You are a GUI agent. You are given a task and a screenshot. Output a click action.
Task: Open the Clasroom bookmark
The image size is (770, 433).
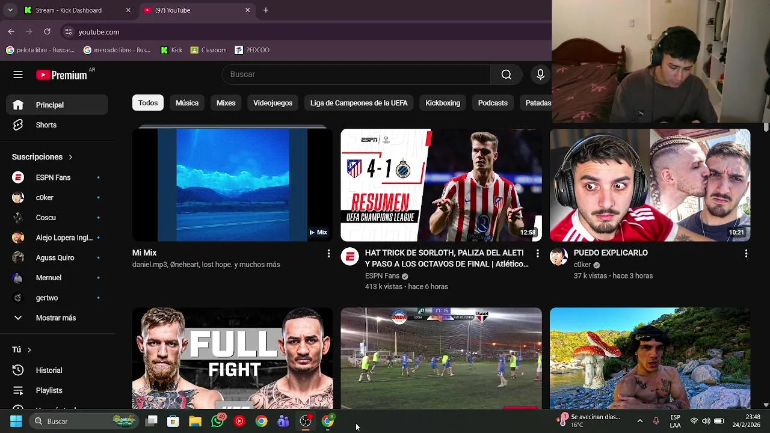[x=208, y=50]
